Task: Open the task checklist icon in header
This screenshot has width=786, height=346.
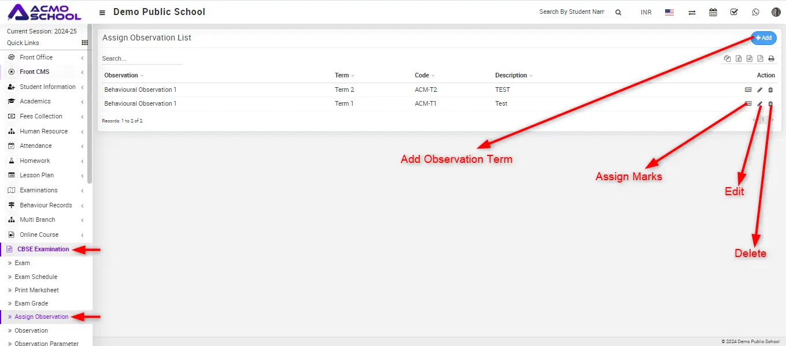Action: tap(734, 12)
